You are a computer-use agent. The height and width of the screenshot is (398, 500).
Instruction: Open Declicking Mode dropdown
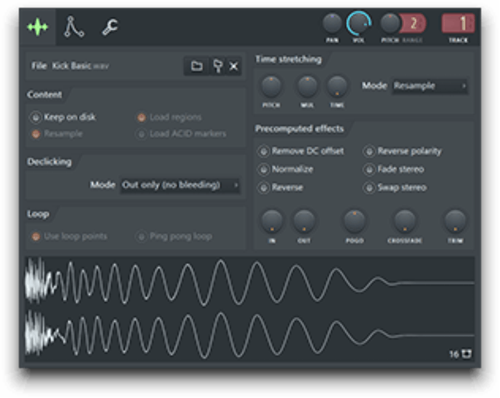[x=180, y=185]
